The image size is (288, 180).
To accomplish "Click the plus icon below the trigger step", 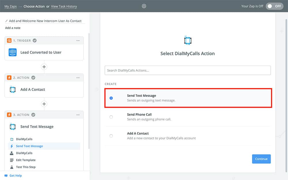I will pyautogui.click(x=44, y=67).
